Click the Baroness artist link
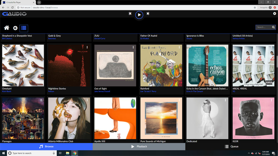 point(52,39)
